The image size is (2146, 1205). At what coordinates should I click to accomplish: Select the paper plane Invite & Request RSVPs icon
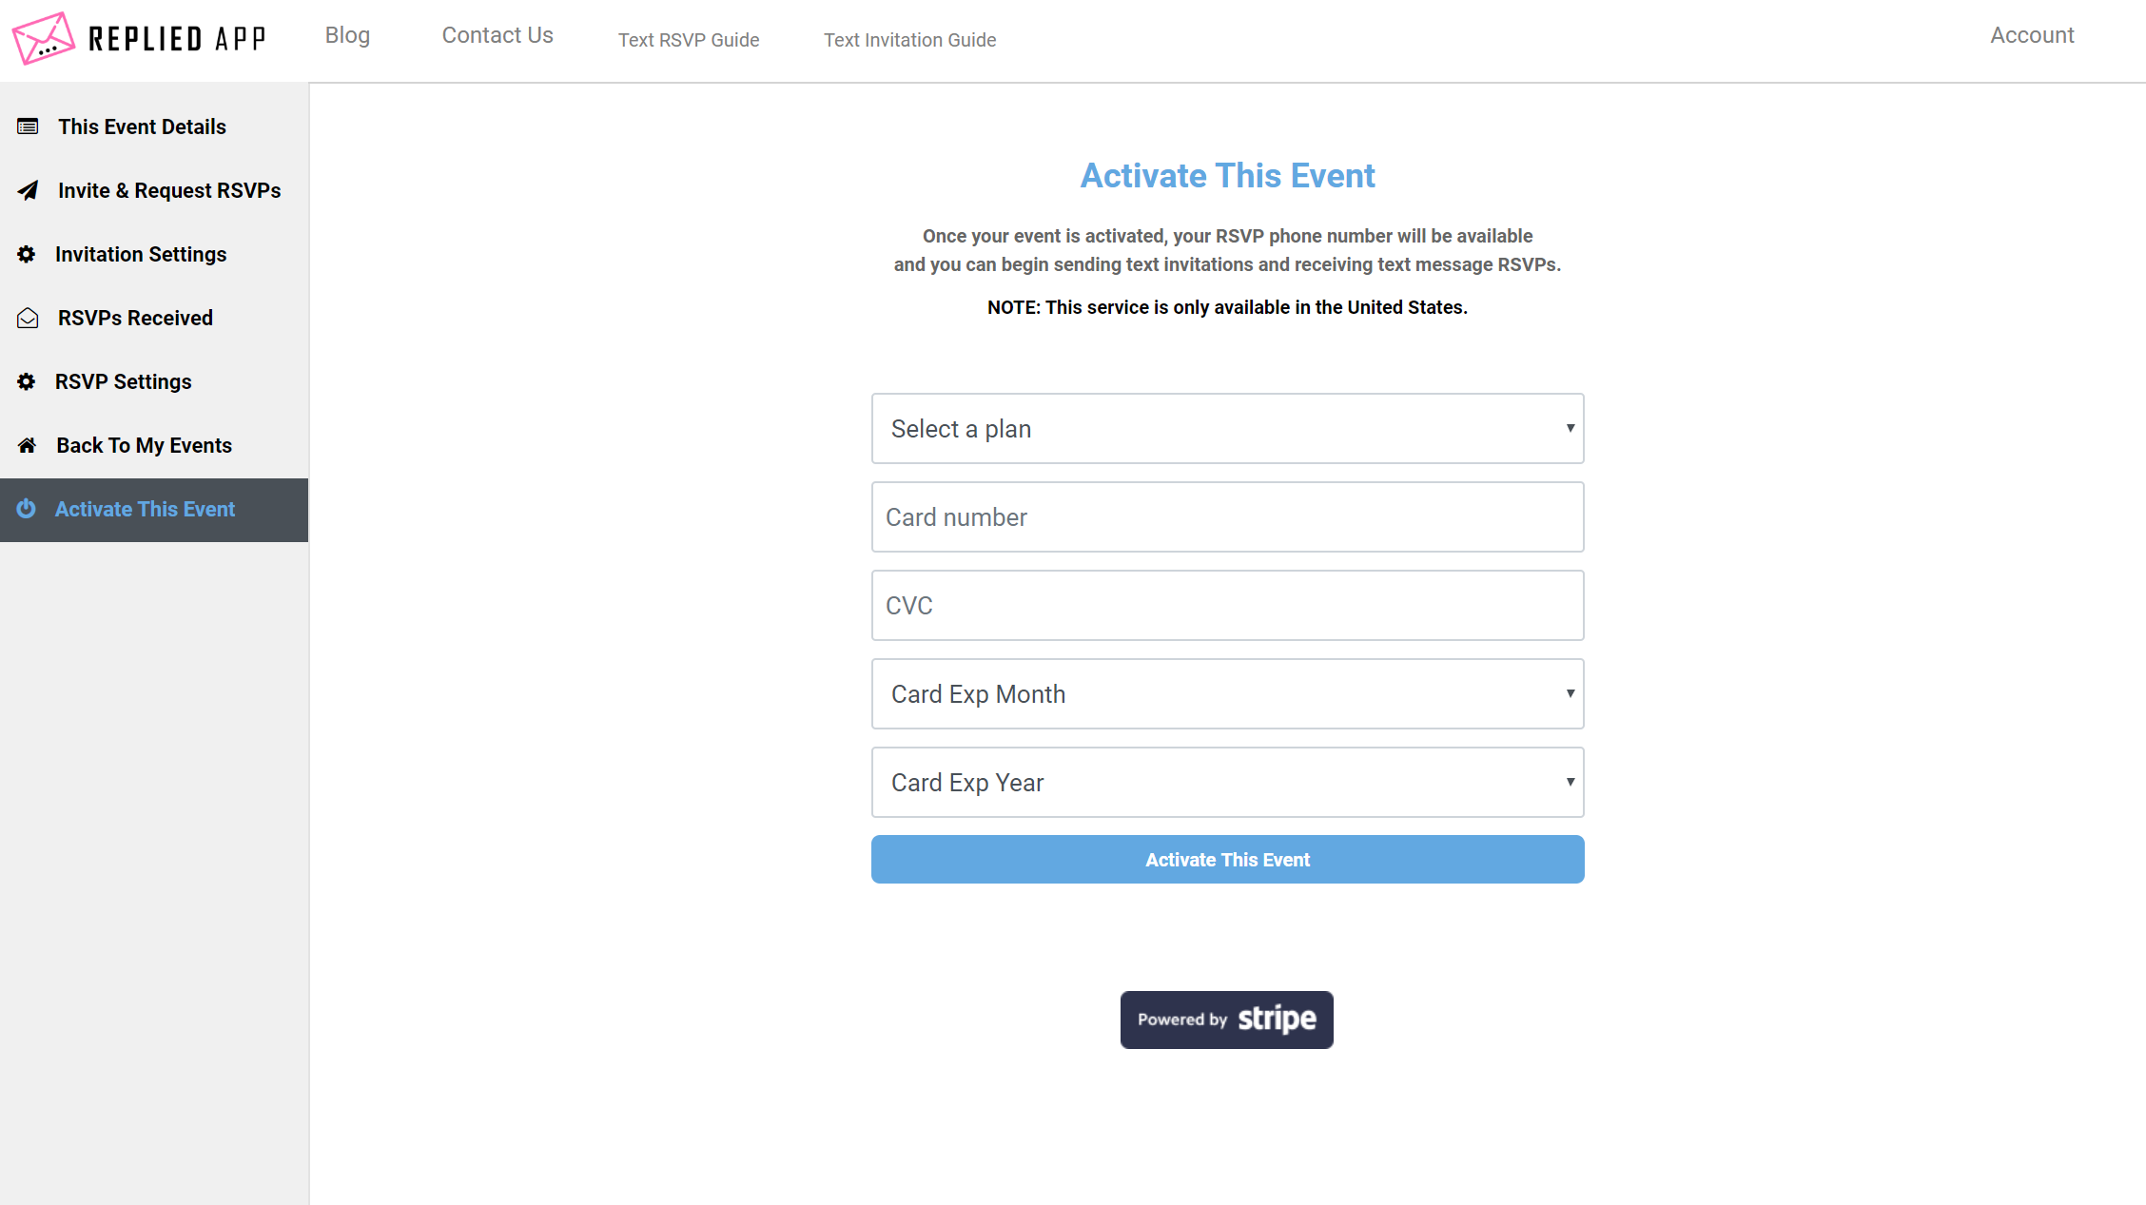pyautogui.click(x=27, y=190)
